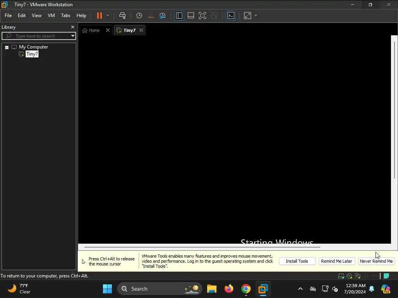Open the Windows Start menu
The height and width of the screenshot is (298, 398).
(107, 289)
